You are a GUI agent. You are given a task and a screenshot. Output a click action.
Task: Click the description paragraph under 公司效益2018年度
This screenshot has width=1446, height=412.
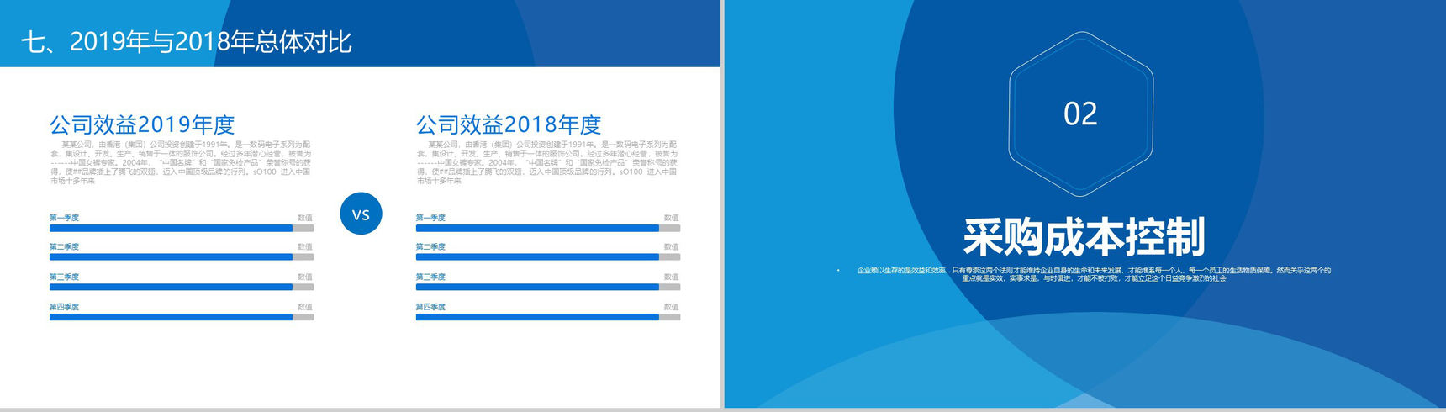click(547, 162)
